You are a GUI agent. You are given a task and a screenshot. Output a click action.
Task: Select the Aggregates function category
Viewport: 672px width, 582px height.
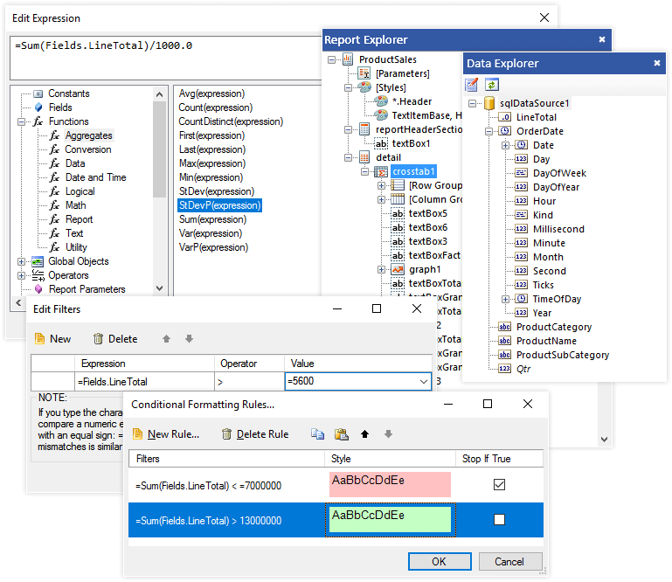[x=89, y=135]
